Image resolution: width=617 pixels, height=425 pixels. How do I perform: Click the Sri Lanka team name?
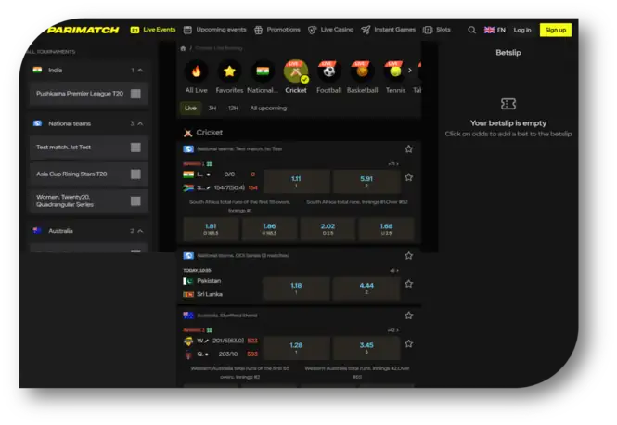pyautogui.click(x=210, y=294)
